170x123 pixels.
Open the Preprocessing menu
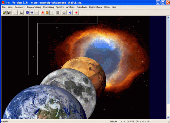(34, 7)
